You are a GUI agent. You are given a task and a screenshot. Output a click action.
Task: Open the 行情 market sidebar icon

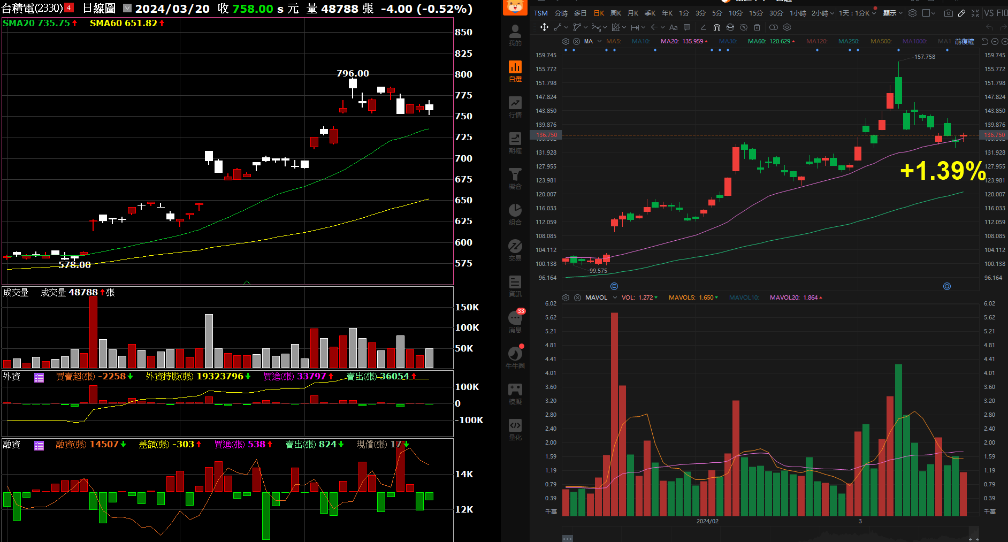coord(515,107)
